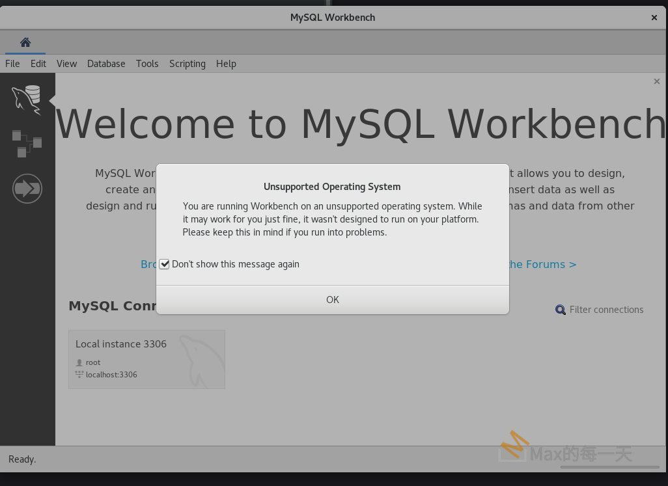Click into the Filter connections field
Screen dimensions: 668x486
click(606, 310)
